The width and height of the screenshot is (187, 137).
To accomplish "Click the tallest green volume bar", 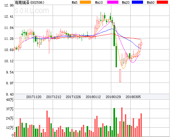I will pos(114,122).
